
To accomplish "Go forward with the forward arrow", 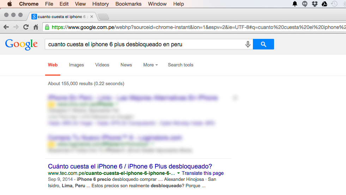I will [16, 27].
